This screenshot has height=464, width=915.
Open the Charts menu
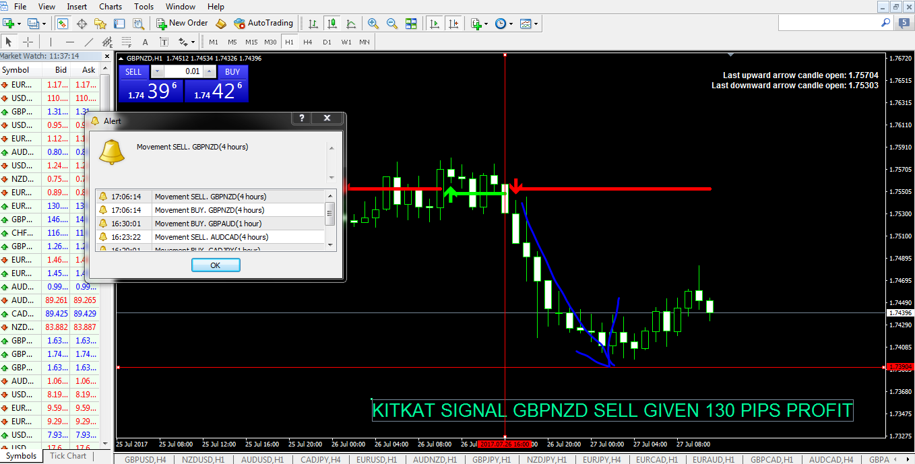111,6
